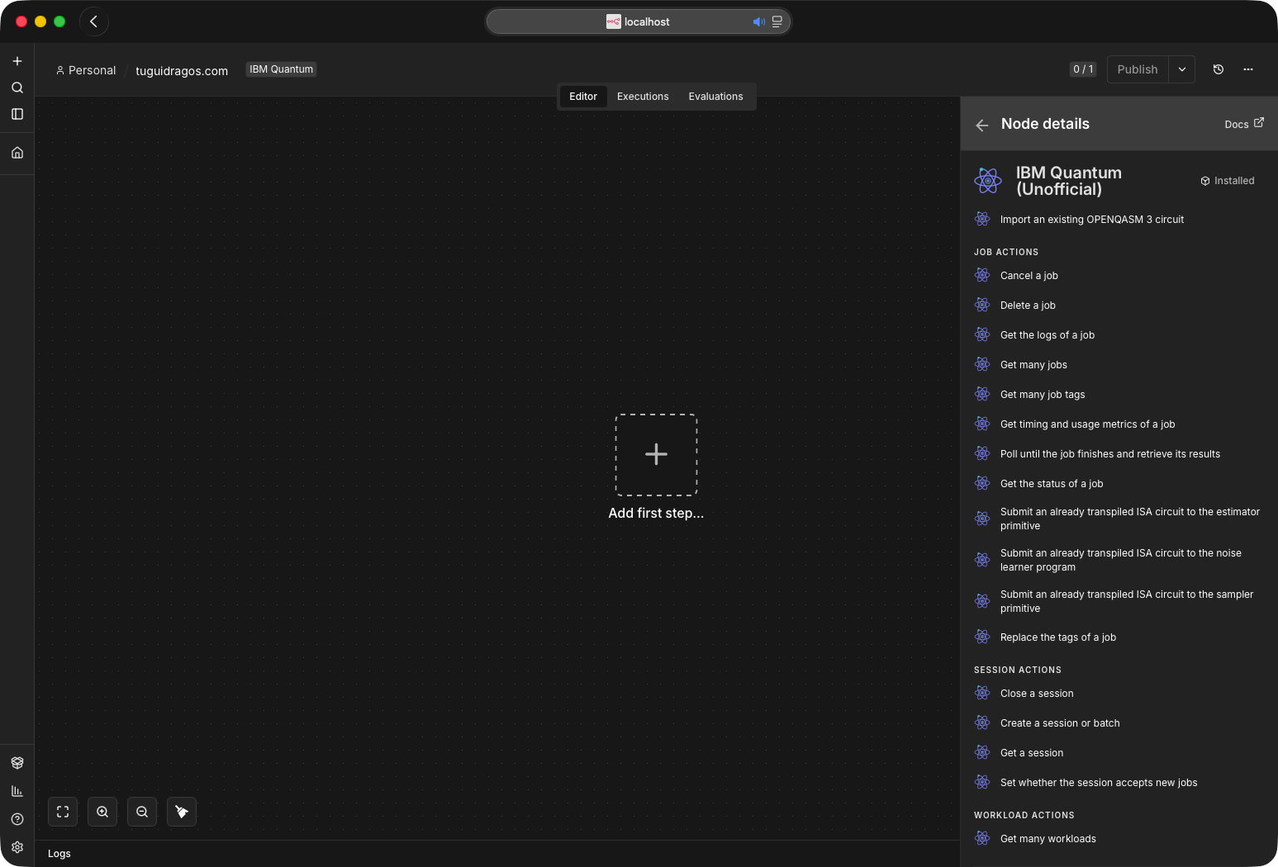Fit the canvas to view
The height and width of the screenshot is (867, 1278).
(x=63, y=812)
